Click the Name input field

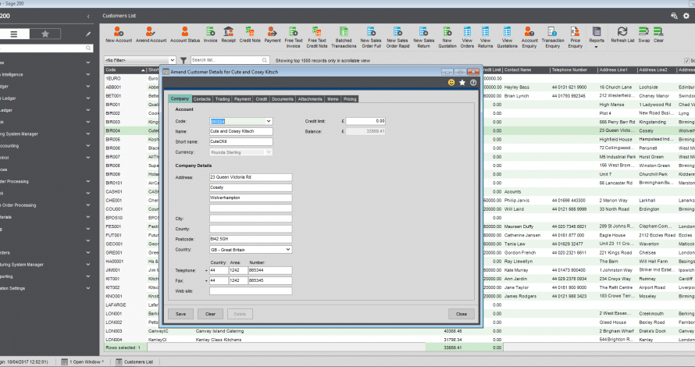point(241,131)
